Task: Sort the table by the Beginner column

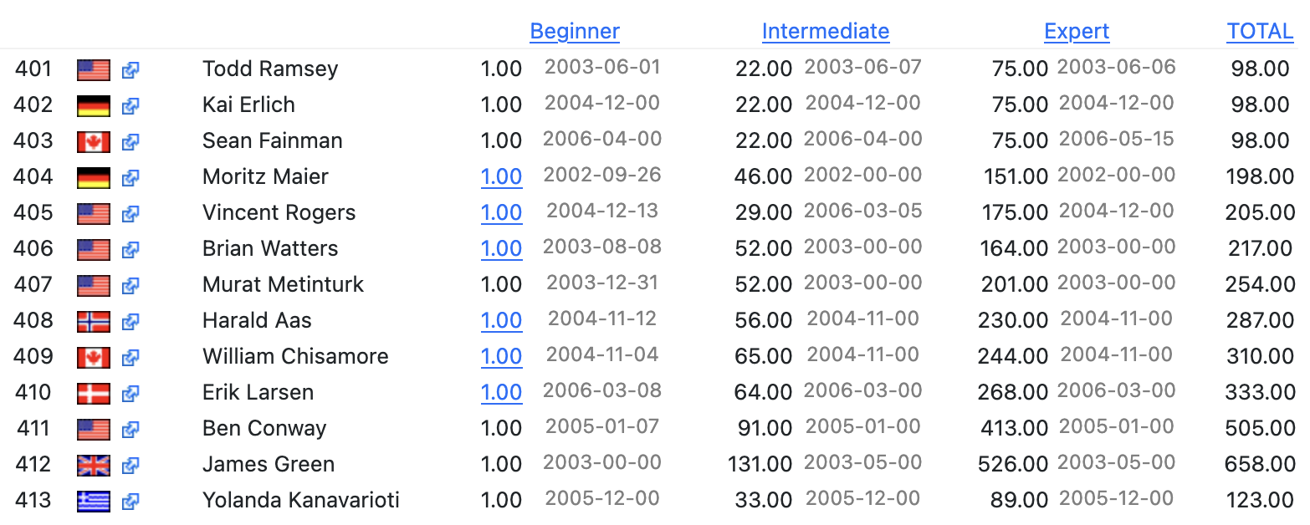Action: pos(575,32)
